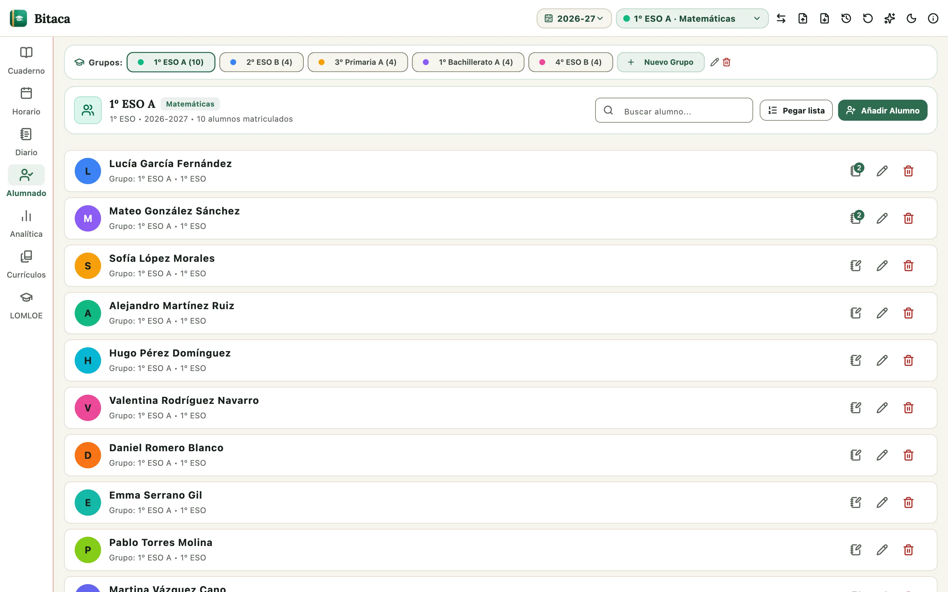Click the pink Valentina avatar circle
948x592 pixels.
click(x=88, y=407)
